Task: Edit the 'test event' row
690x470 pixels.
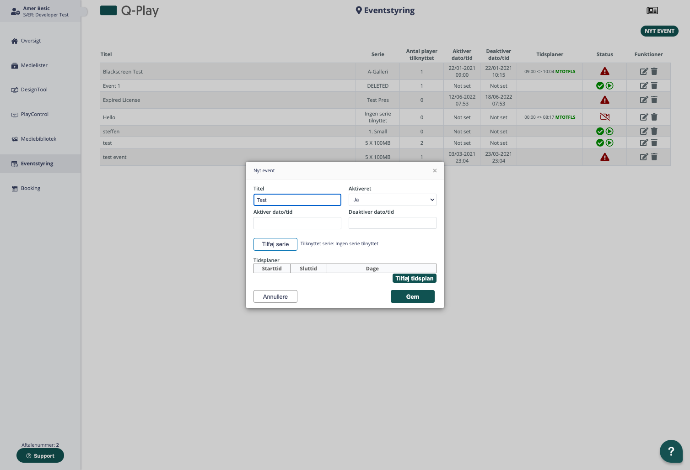Action: coord(644,157)
